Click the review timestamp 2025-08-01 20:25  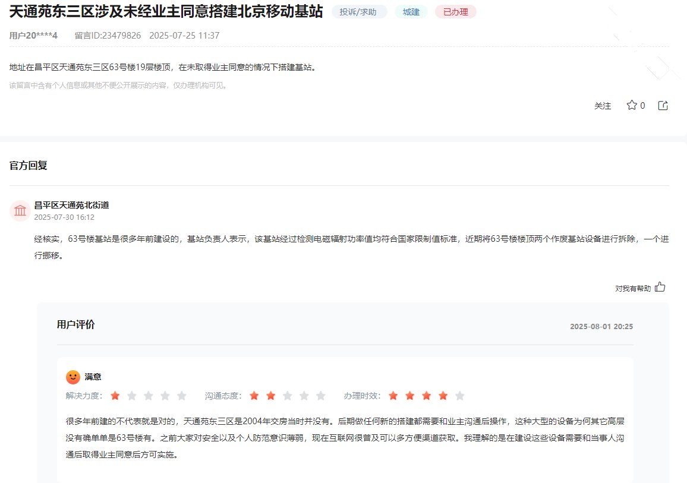click(x=601, y=326)
